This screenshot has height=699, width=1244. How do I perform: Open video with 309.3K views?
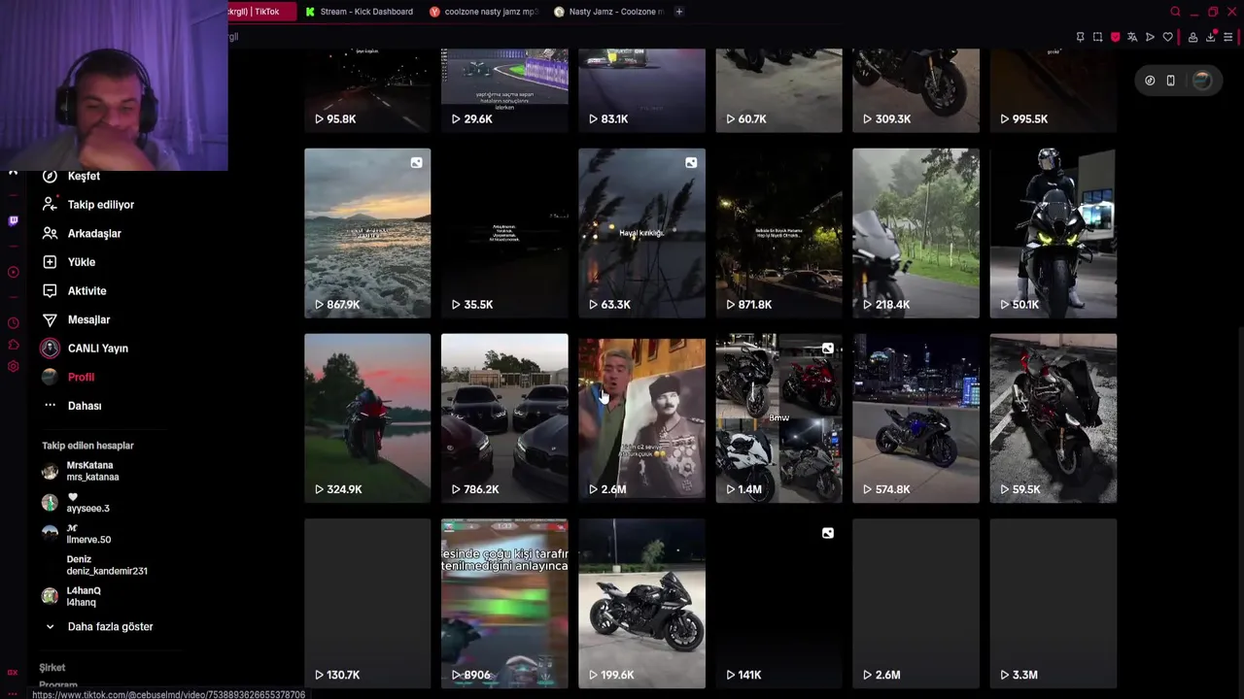click(x=916, y=90)
